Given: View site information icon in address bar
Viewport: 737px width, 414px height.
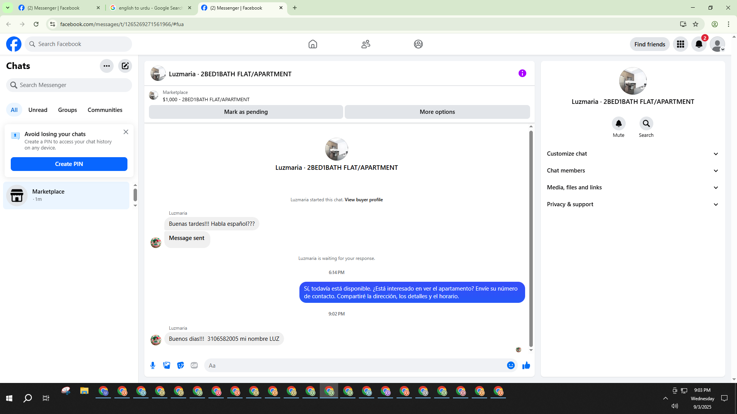Looking at the screenshot, I should (x=53, y=24).
